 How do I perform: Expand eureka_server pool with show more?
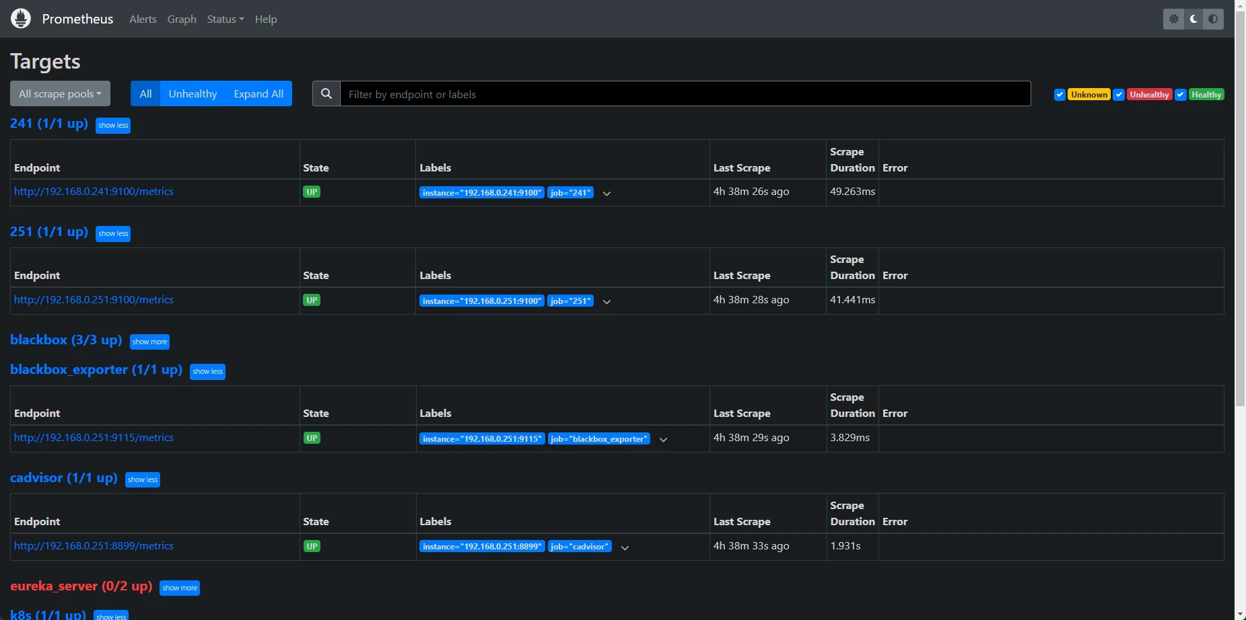click(x=180, y=588)
